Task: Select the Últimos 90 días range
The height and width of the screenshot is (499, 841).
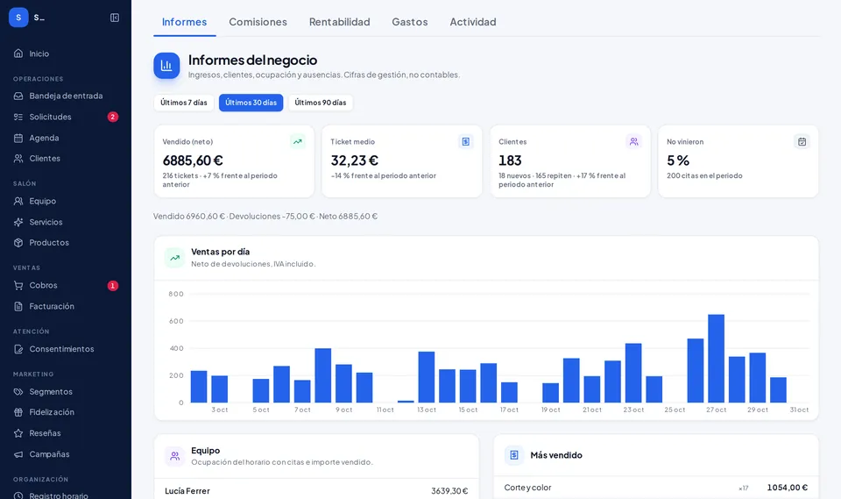Action: [x=321, y=103]
